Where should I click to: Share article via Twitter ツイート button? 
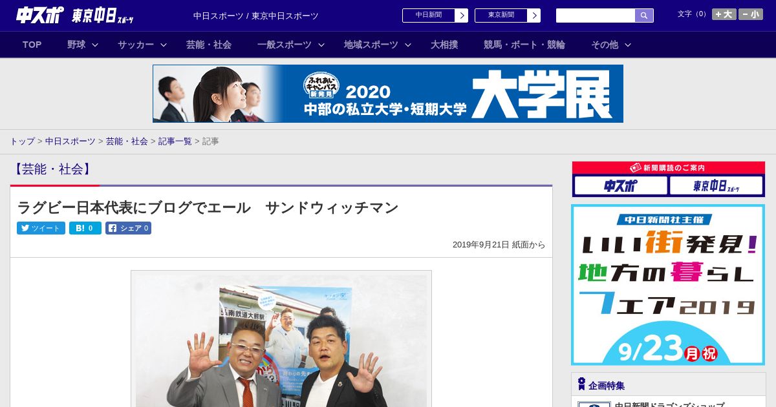coord(41,228)
